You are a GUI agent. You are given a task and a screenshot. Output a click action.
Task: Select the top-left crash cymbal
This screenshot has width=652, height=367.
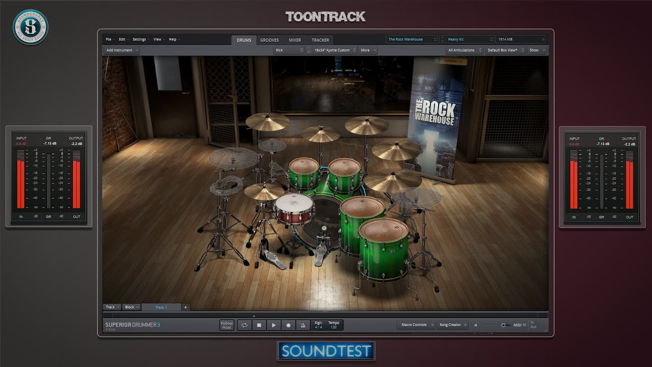coord(267,122)
